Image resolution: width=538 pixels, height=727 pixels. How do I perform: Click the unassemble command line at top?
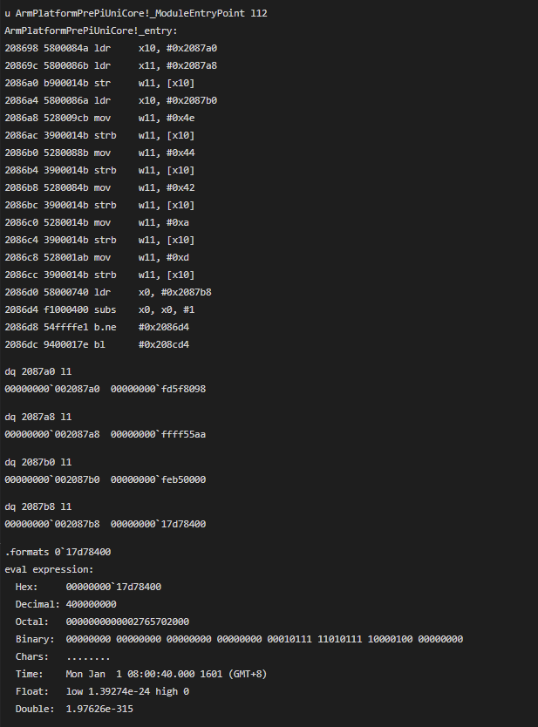pyautogui.click(x=136, y=13)
